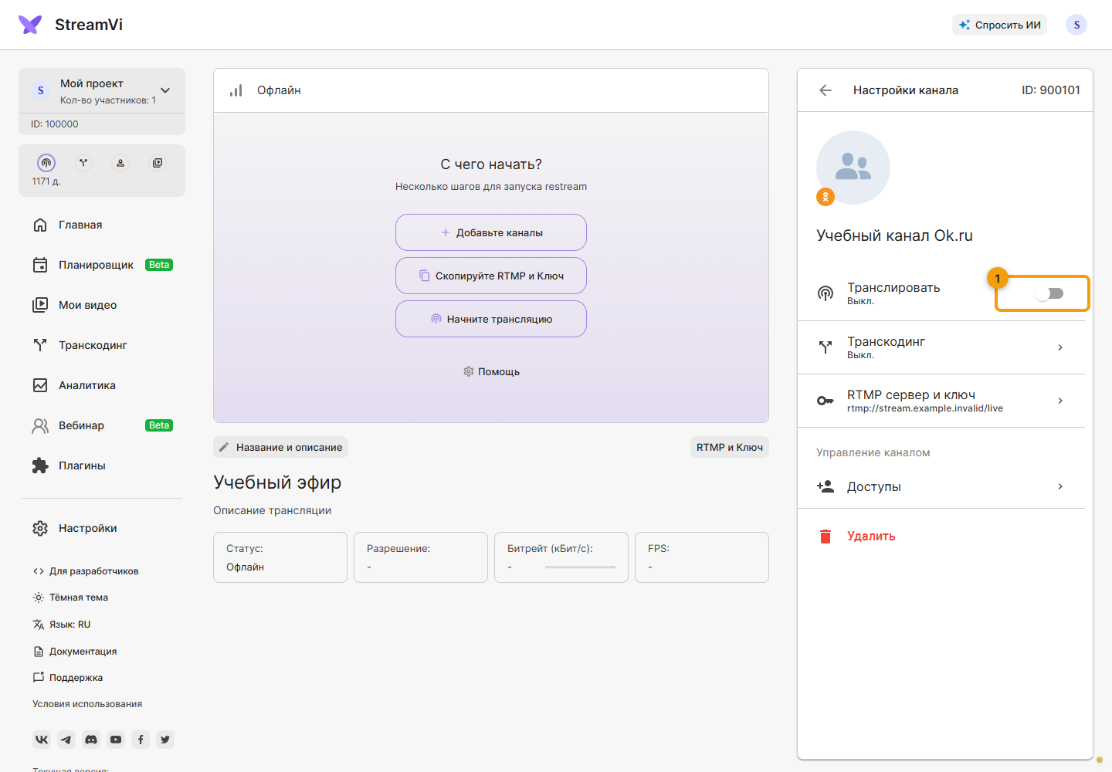
Task: Expand the RTMP сервер и ключ row
Action: 941,401
